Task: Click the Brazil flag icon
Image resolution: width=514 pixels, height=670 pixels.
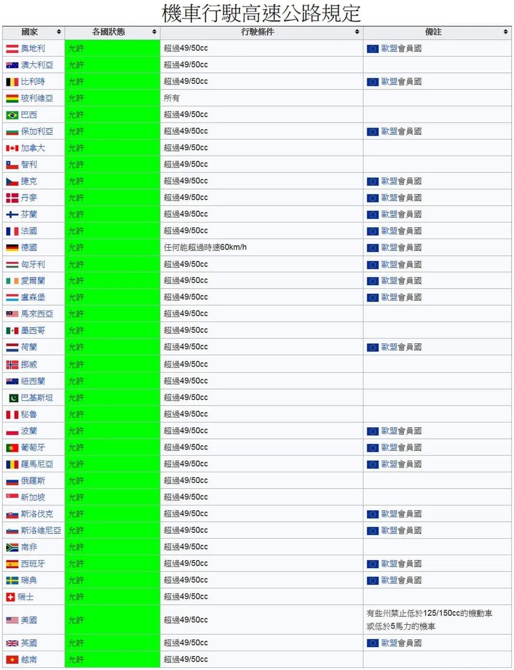Action: (12, 115)
